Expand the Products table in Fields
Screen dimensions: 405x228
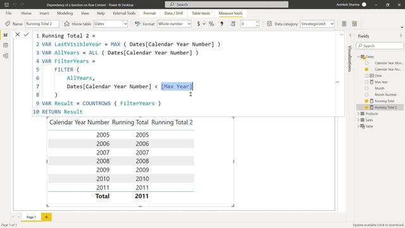click(x=359, y=114)
